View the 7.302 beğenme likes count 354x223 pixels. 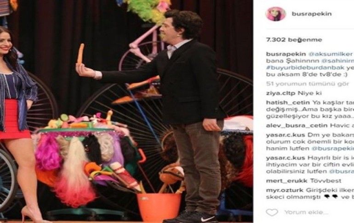point(294,40)
